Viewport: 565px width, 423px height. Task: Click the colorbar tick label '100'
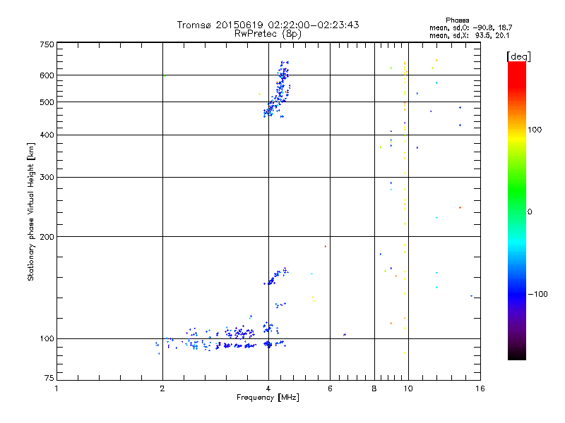pos(535,130)
